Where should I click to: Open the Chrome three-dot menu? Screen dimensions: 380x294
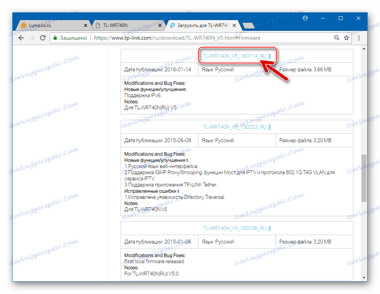359,38
